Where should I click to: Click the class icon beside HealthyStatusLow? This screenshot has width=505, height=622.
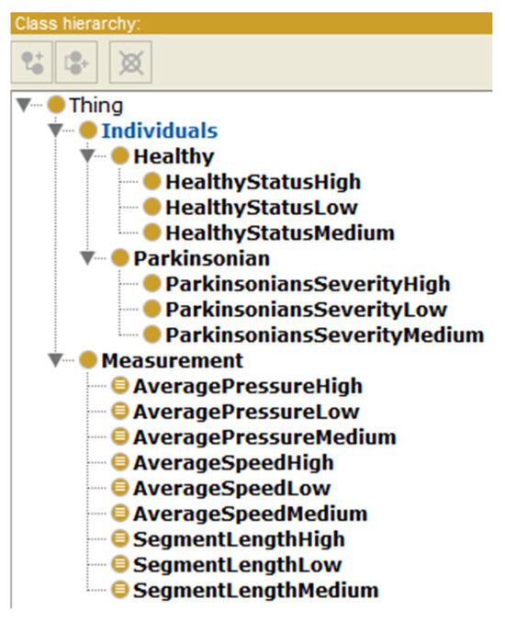(151, 207)
